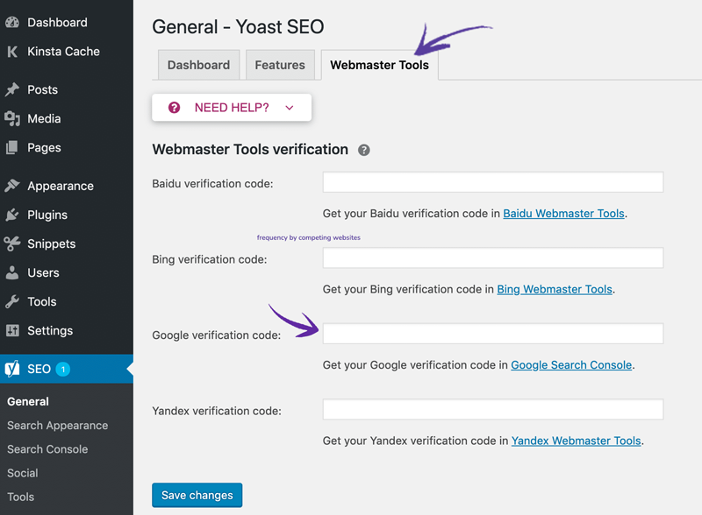702x515 pixels.
Task: Open Dashboard in the admin sidebar
Action: [x=57, y=23]
